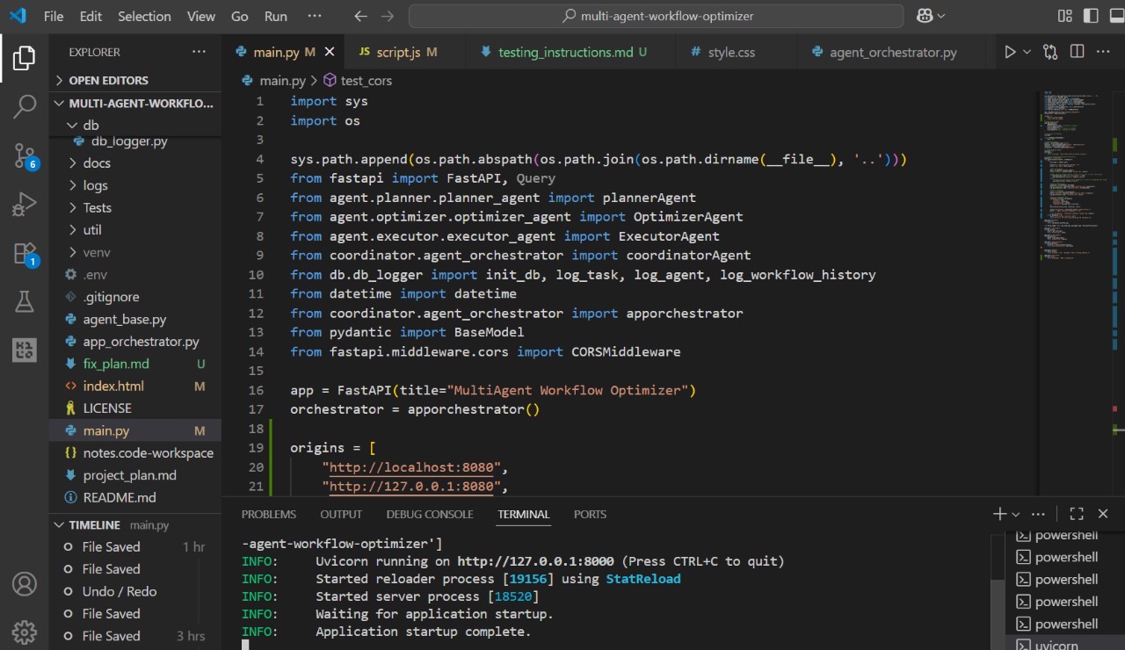
Task: Open the Run and Debug view
Action: tap(25, 205)
